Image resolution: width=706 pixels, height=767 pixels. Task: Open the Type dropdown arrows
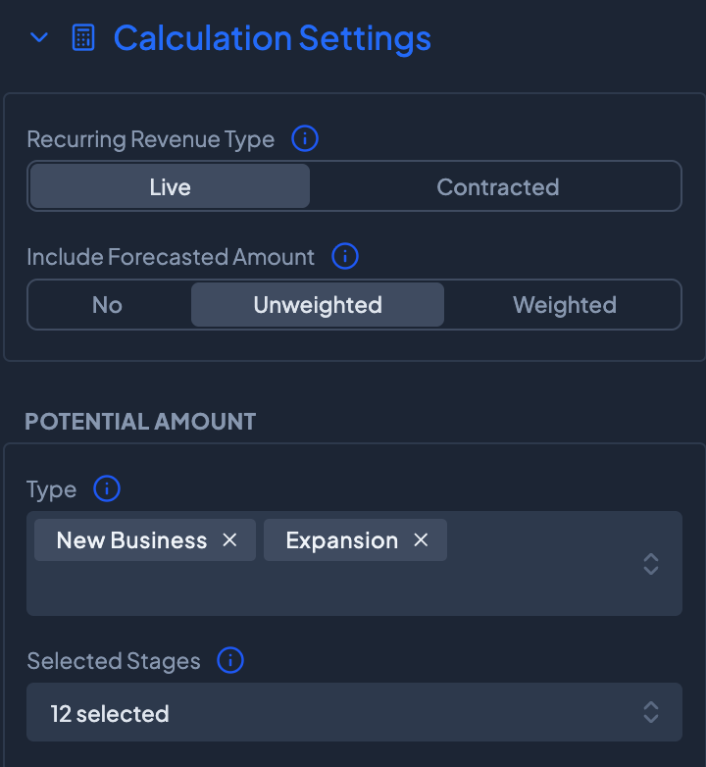point(651,564)
